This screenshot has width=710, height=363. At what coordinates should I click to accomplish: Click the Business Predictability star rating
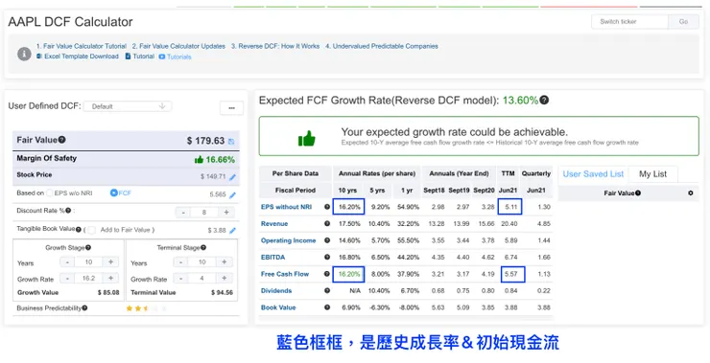pos(146,308)
